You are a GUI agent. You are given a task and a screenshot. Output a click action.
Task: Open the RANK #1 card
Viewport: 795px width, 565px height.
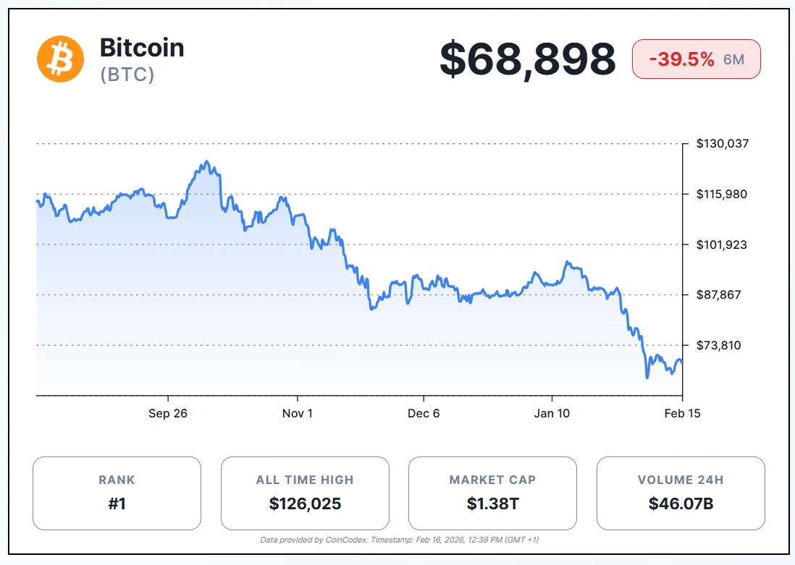[x=117, y=493]
